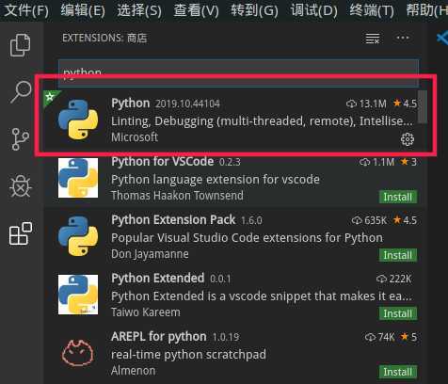Select the Python extension title
Image resolution: width=448 pixels, height=384 pixels.
click(131, 104)
